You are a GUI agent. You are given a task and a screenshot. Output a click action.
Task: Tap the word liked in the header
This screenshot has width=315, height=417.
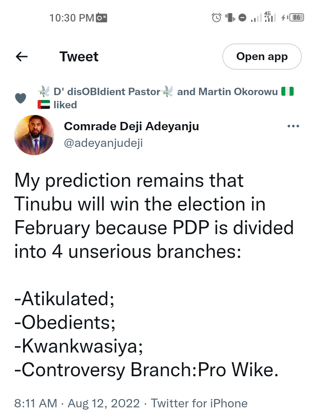65,105
